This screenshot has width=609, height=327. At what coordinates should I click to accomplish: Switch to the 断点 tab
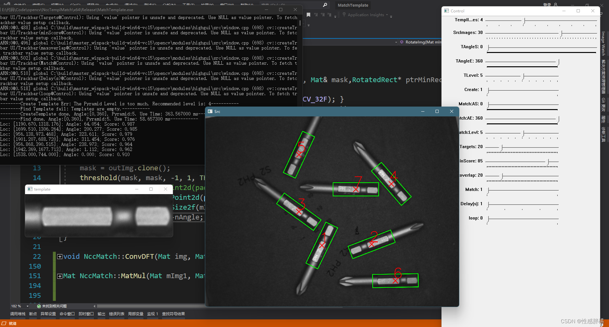(33, 314)
